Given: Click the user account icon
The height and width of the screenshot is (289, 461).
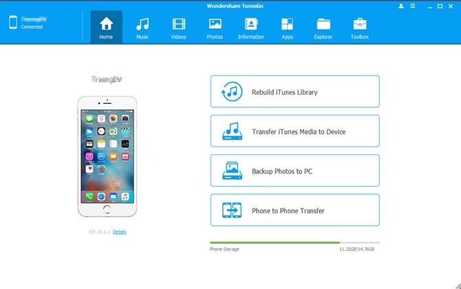Looking at the screenshot, I should (x=401, y=6).
